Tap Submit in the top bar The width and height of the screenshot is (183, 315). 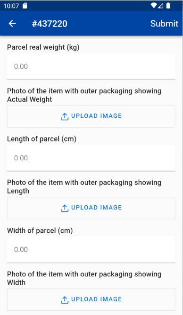coord(164,24)
